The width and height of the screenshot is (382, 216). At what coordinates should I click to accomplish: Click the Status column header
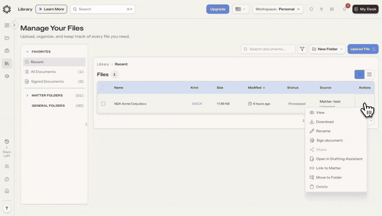(292, 88)
